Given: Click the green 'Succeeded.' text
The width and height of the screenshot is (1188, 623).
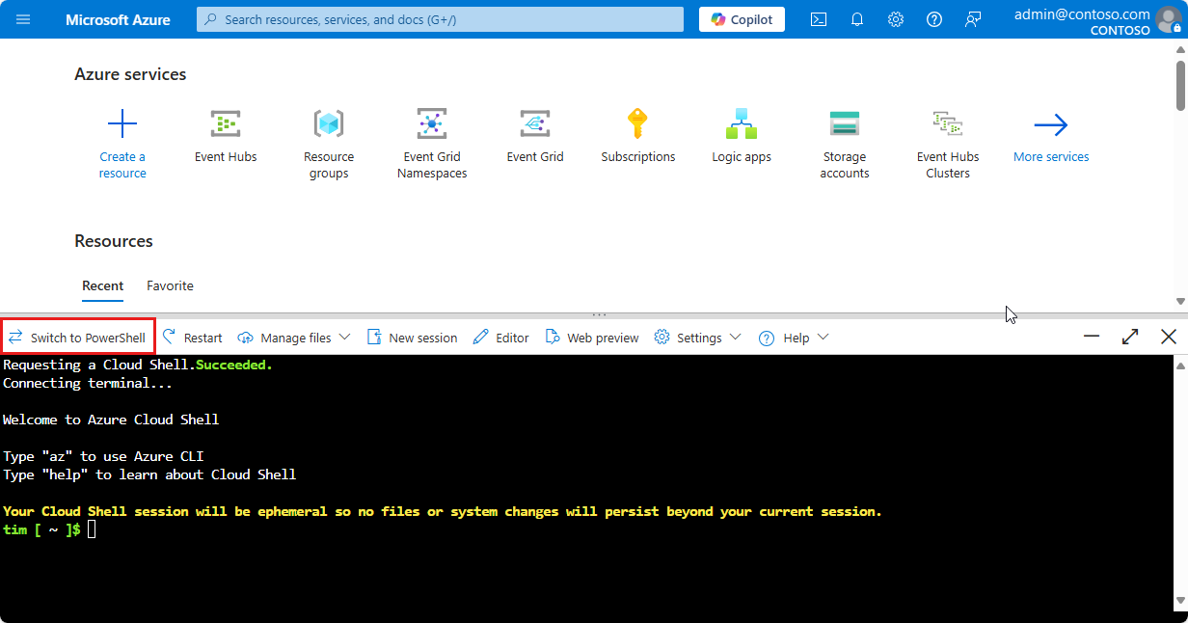Looking at the screenshot, I should [234, 365].
